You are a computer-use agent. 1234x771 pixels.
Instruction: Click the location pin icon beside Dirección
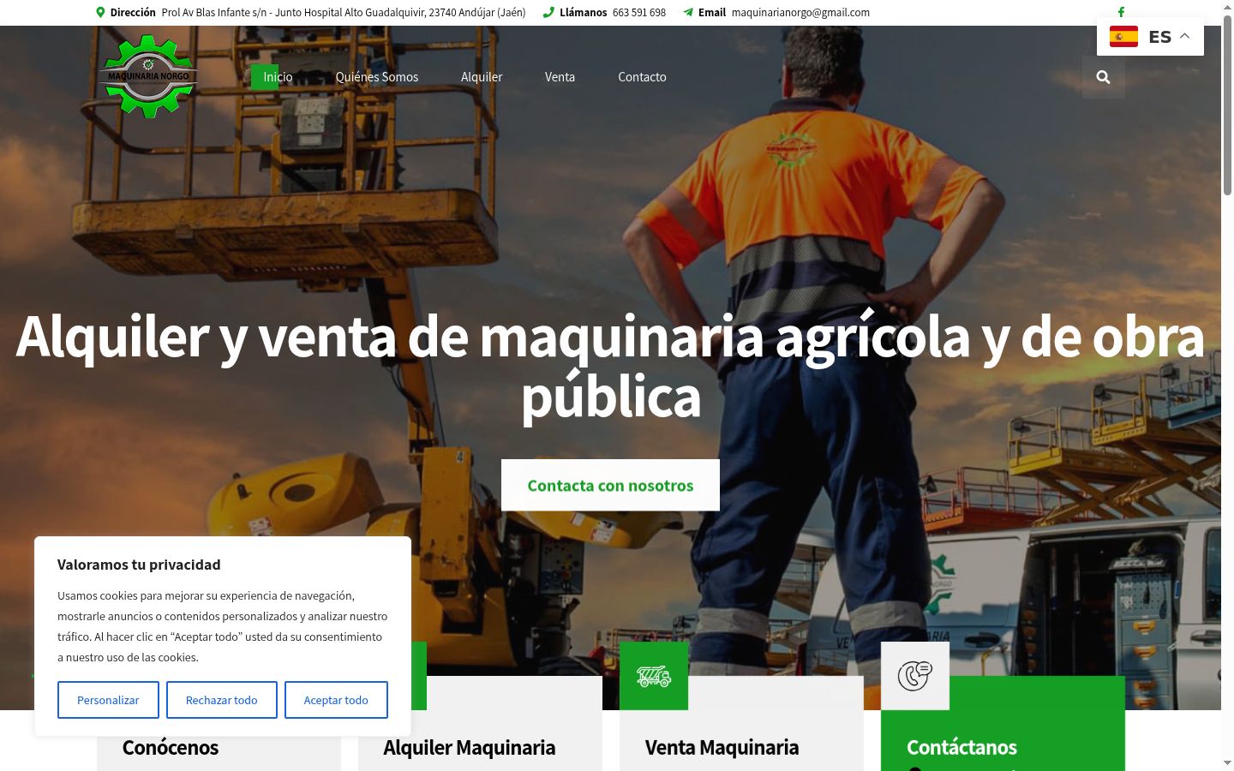pos(100,13)
